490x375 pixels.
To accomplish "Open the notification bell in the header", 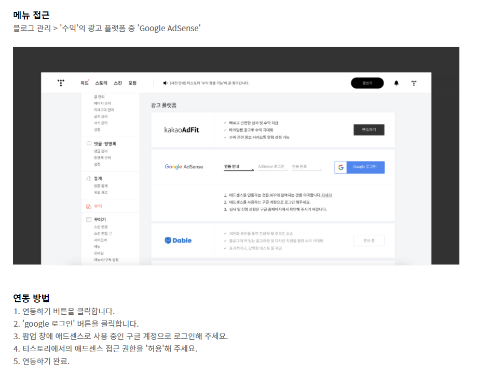I will click(396, 83).
